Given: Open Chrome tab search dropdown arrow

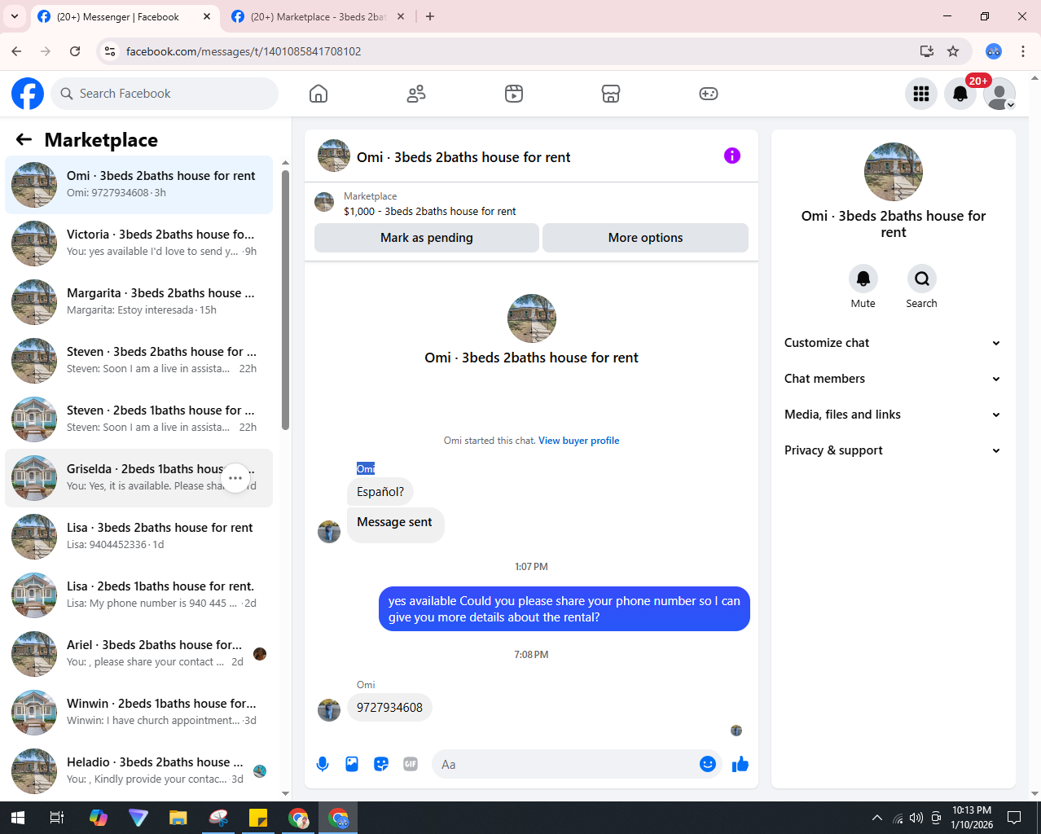Looking at the screenshot, I should coord(15,16).
